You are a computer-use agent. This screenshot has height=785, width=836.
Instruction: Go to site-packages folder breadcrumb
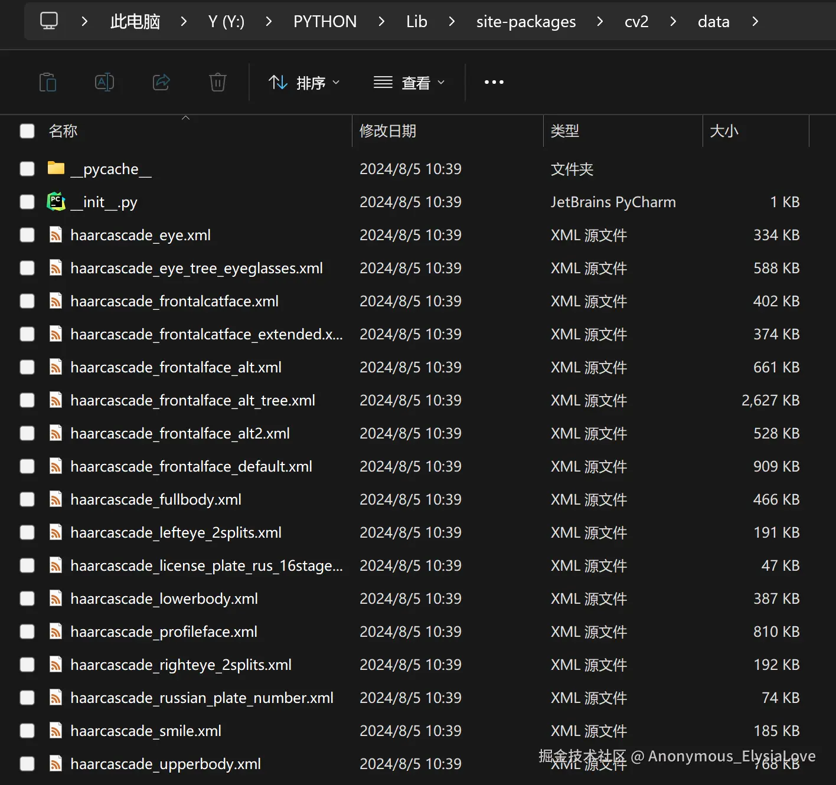point(526,22)
